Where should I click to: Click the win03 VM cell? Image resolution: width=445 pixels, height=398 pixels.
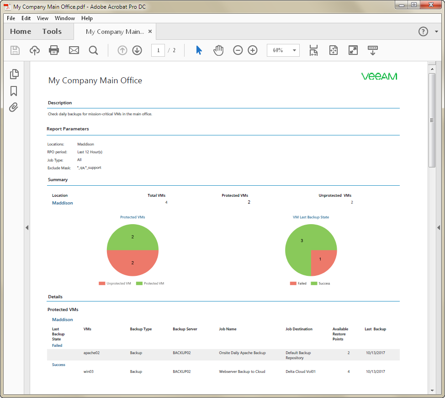click(x=88, y=371)
